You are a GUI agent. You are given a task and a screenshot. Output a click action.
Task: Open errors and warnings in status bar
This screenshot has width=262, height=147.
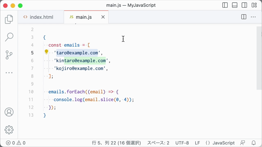click(x=16, y=143)
